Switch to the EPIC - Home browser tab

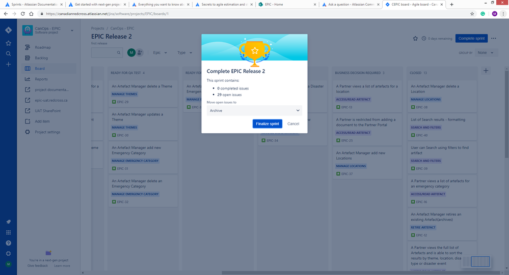coord(287,5)
